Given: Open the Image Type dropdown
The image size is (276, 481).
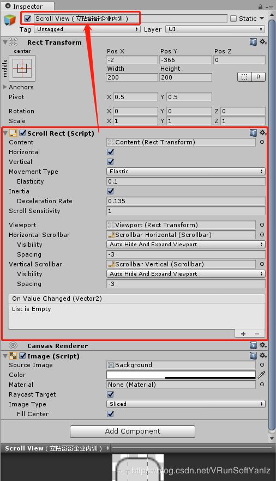Looking at the screenshot, I should 186,404.
